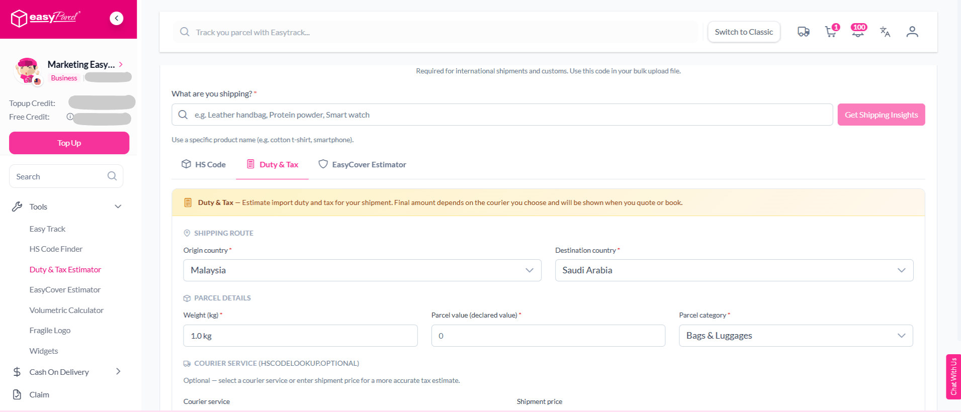This screenshot has width=961, height=412.
Task: Open HS Code Finder in the sidebar
Action: (56, 249)
